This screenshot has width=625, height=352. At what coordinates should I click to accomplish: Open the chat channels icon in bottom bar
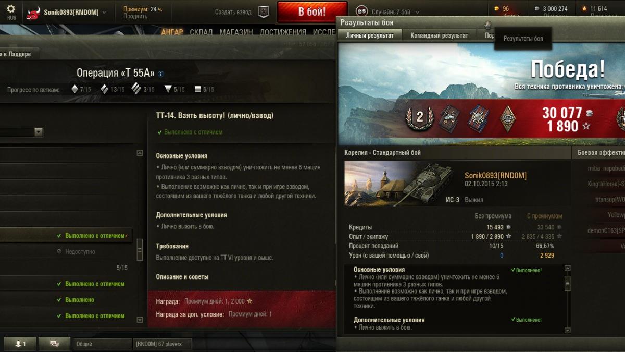pos(55,344)
